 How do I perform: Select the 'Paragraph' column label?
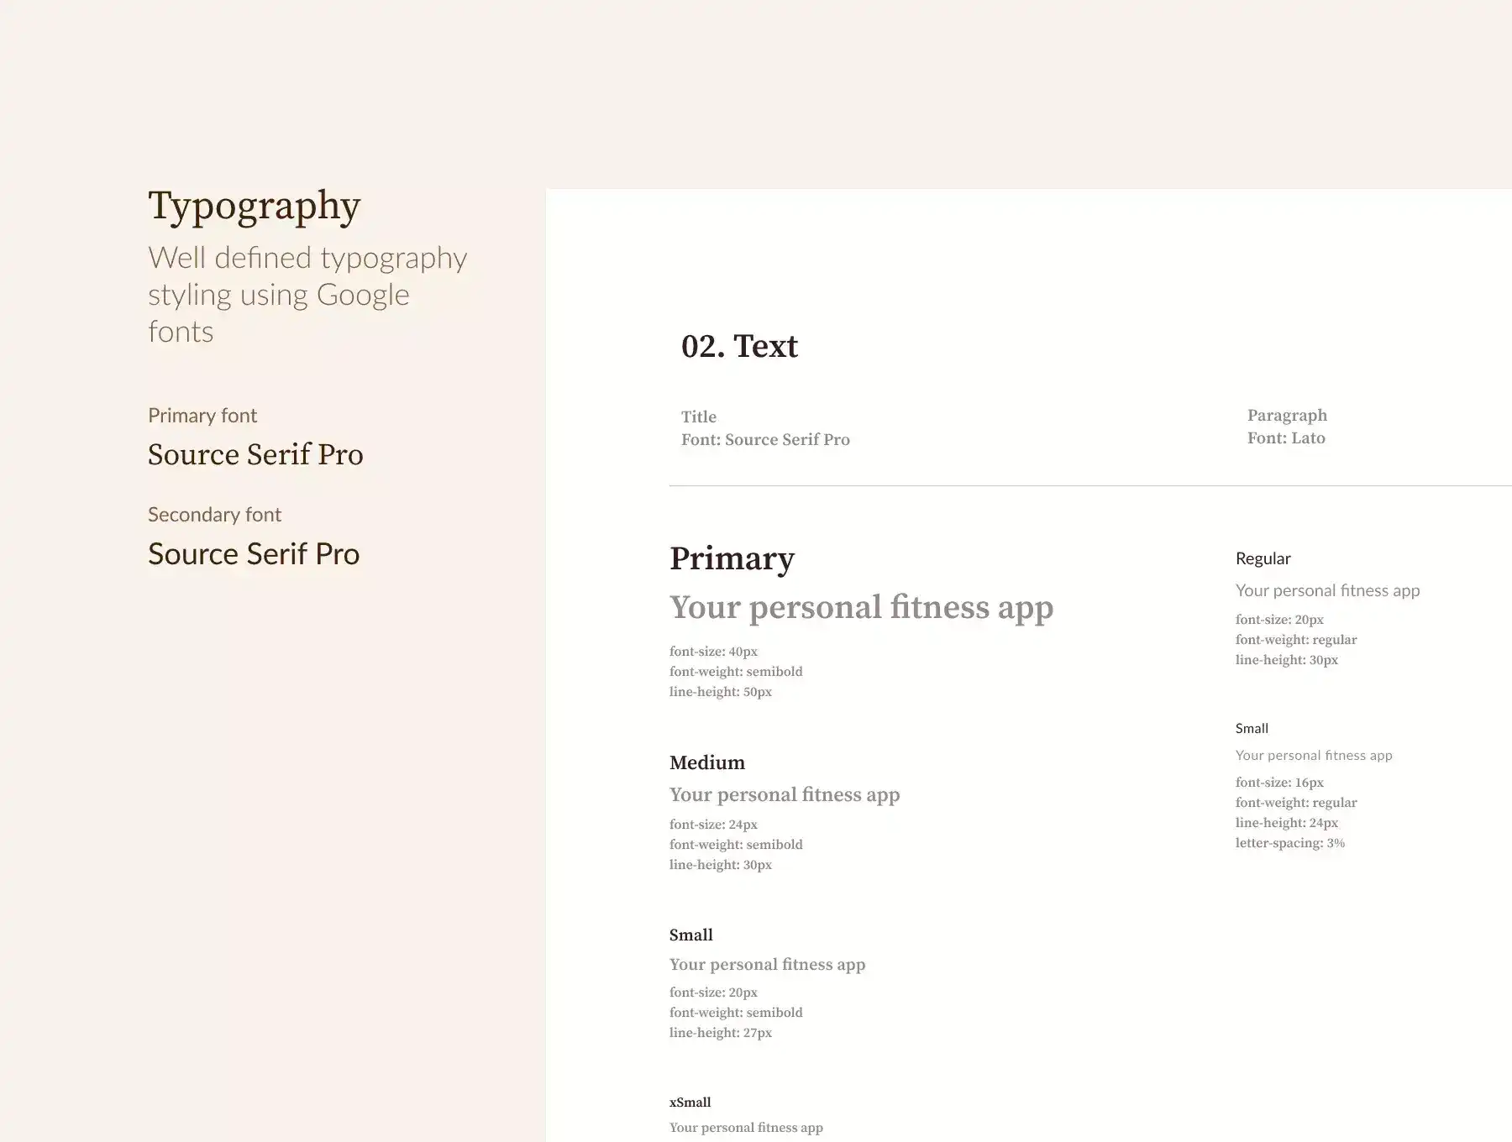pyautogui.click(x=1287, y=415)
